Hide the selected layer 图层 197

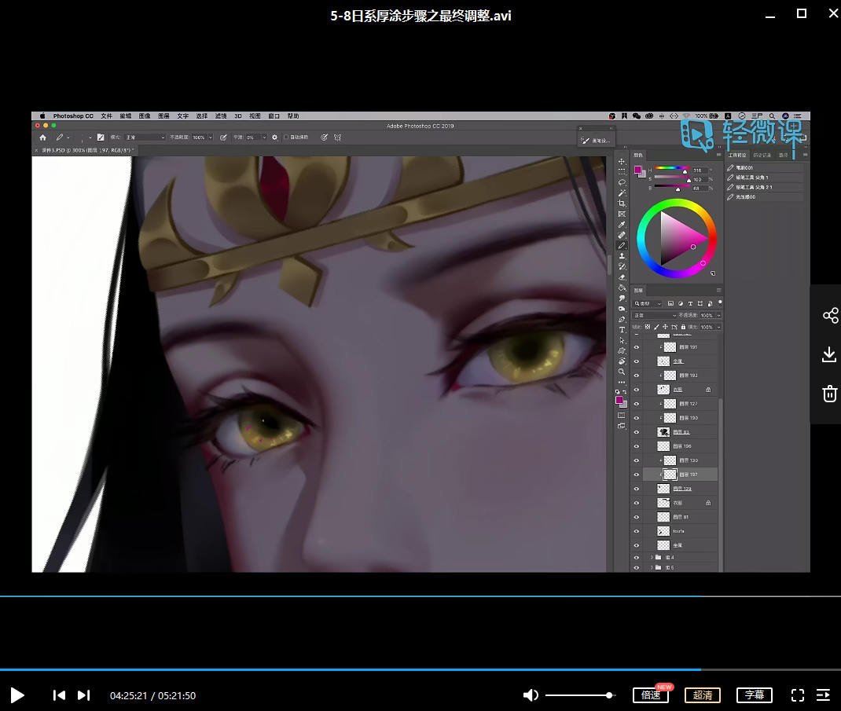pos(637,475)
